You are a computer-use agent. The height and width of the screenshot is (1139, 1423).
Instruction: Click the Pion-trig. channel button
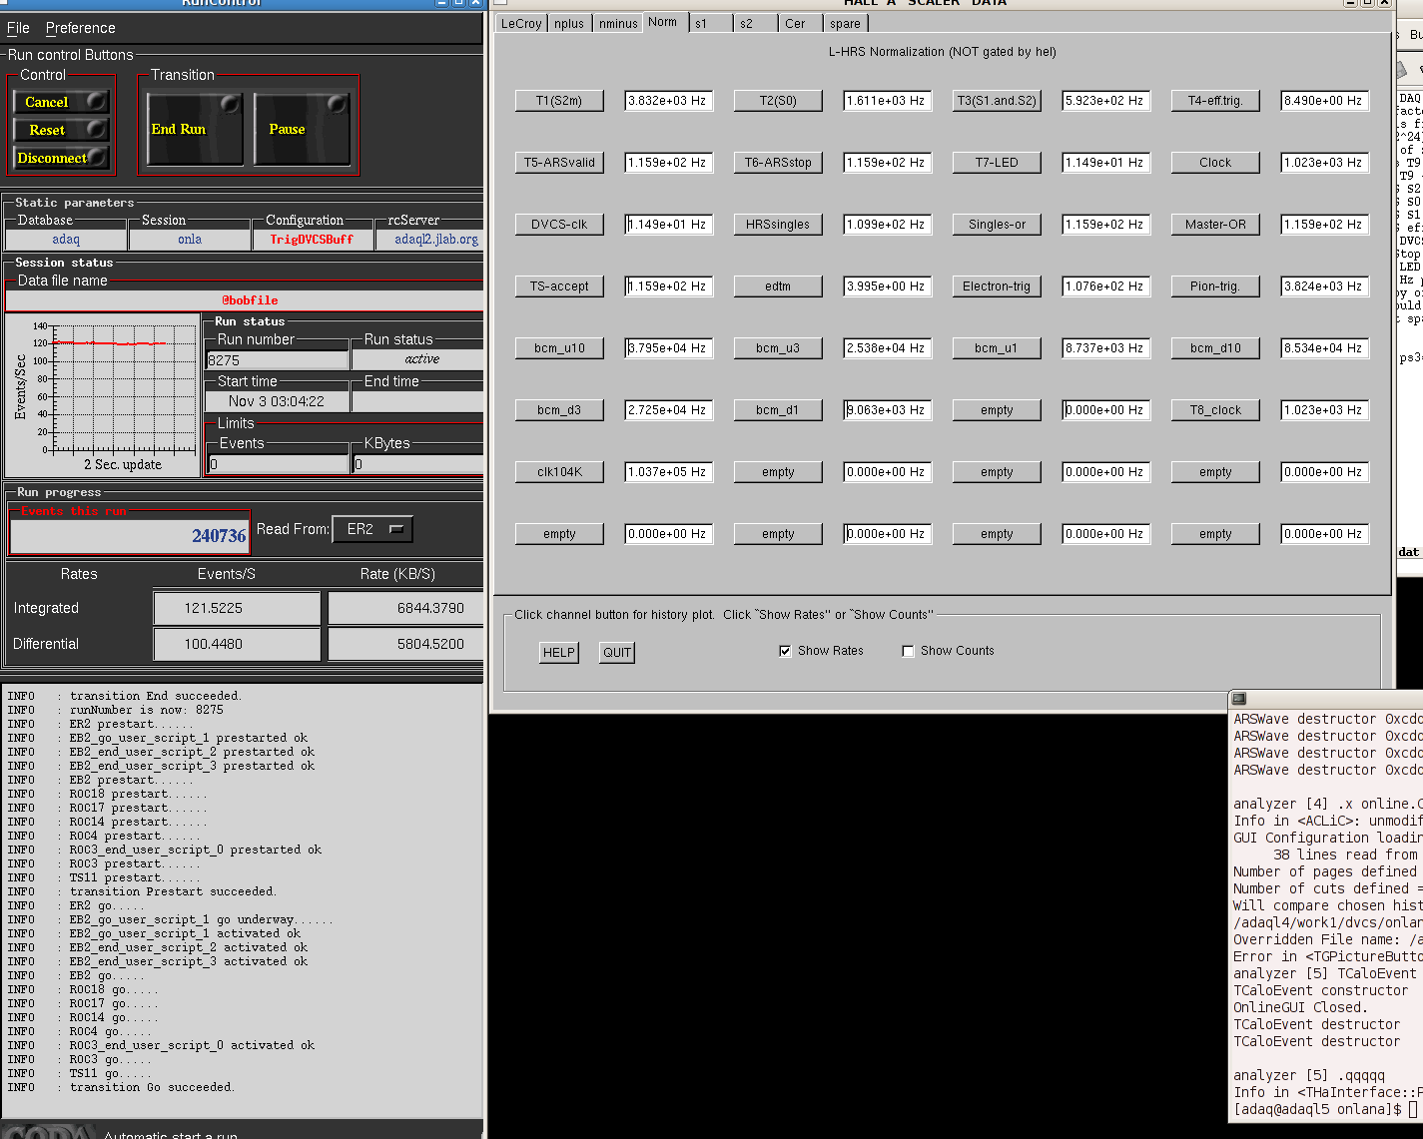(x=1215, y=286)
